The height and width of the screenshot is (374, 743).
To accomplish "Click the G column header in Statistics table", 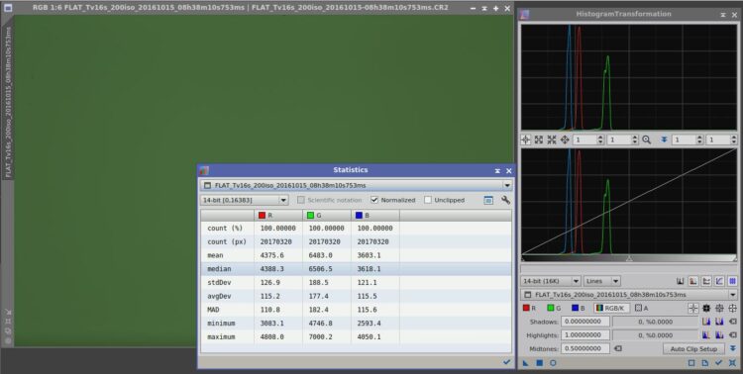I will coord(327,216).
